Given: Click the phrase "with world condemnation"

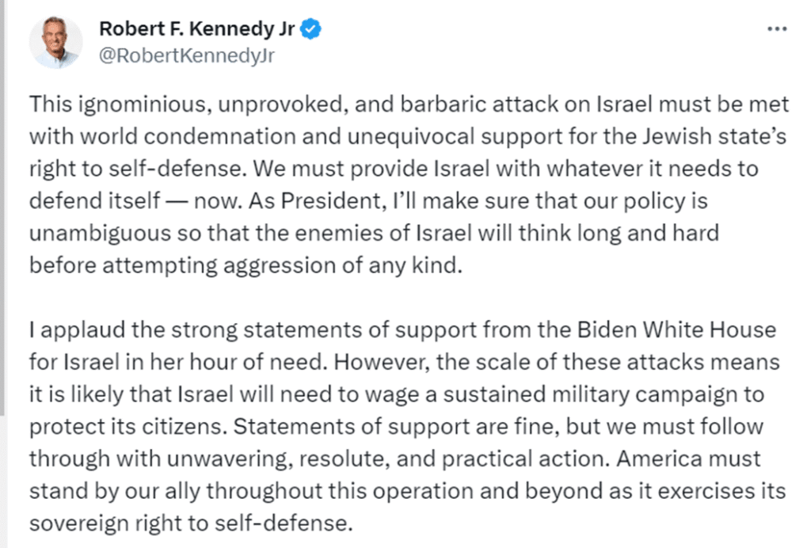Looking at the screenshot, I should pos(162,136).
